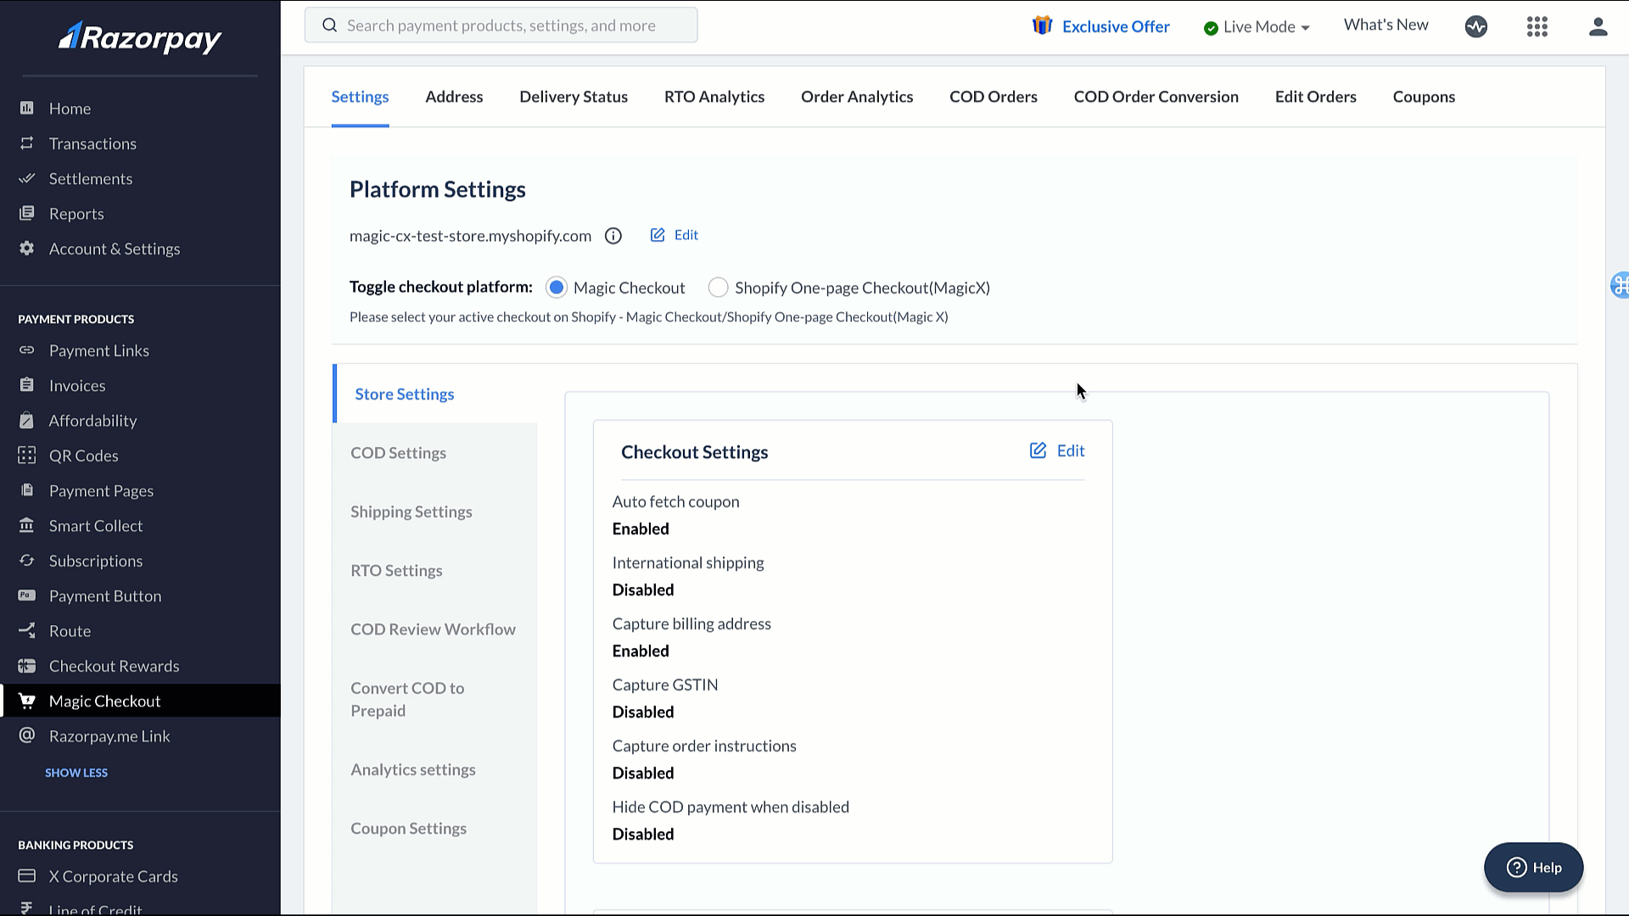Select Magic Checkout sidebar icon

click(27, 701)
